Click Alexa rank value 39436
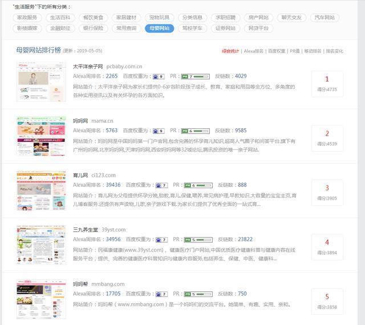The image size is (365, 325). click(113, 185)
